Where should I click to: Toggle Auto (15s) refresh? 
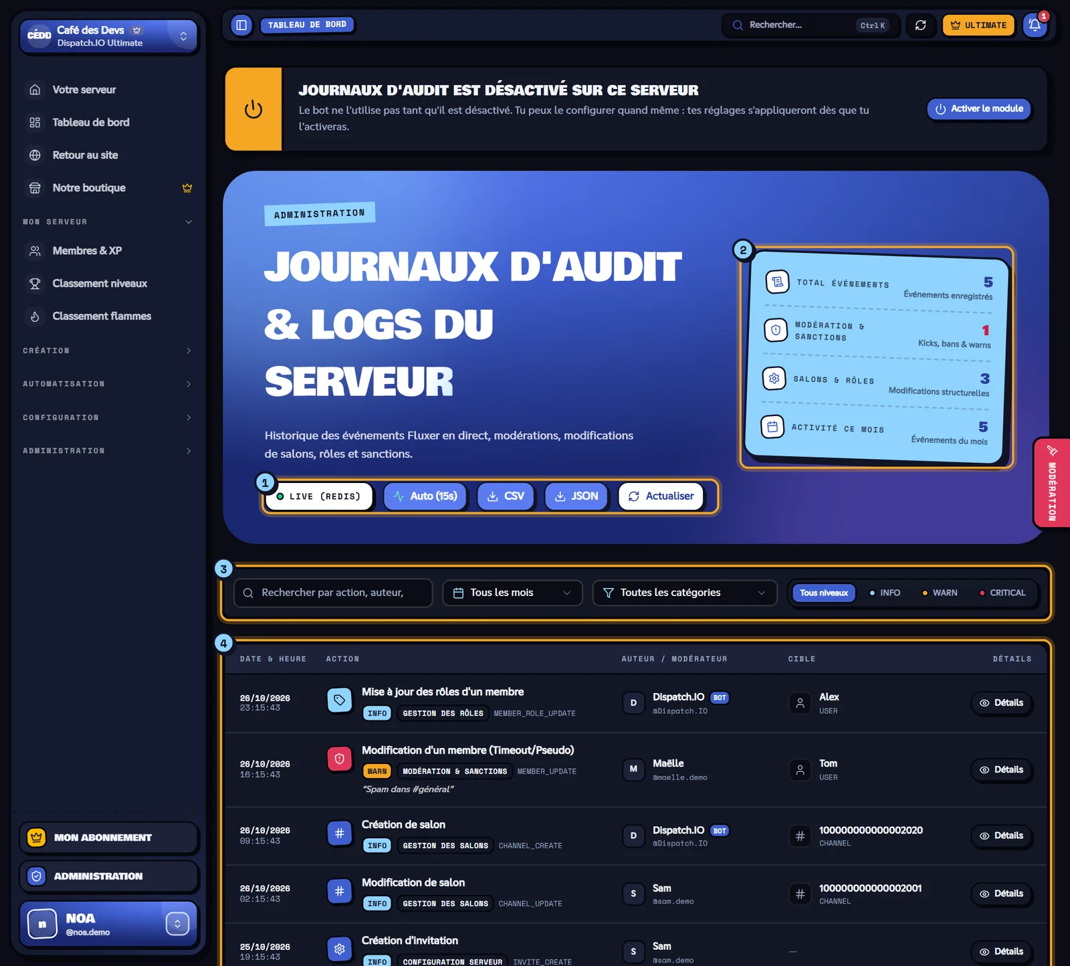[425, 496]
